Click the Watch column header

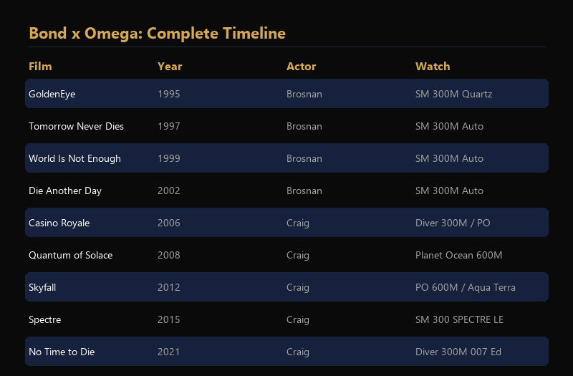(x=433, y=67)
